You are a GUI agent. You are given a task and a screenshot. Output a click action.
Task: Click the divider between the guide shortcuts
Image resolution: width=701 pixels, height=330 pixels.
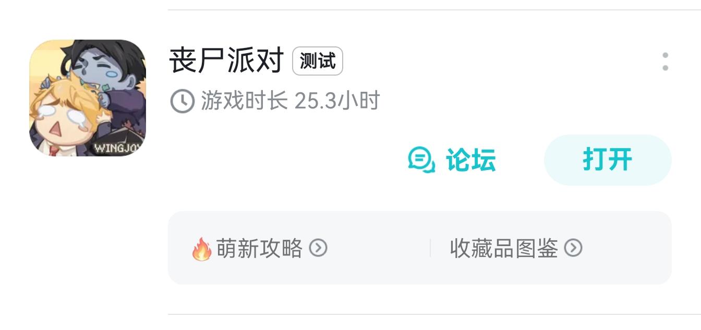point(430,248)
